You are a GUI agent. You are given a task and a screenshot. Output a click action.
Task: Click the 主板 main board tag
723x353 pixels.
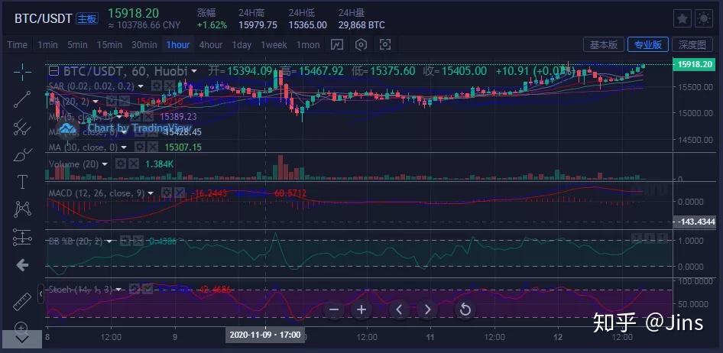click(86, 18)
